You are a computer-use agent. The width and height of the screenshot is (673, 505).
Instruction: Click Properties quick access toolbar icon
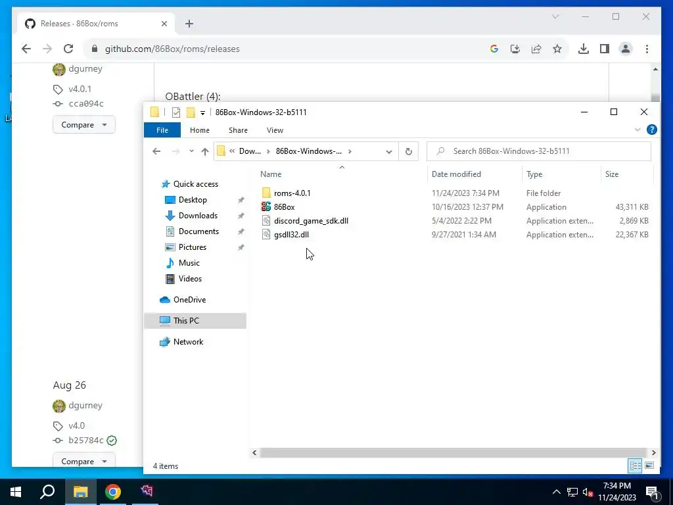(x=176, y=112)
